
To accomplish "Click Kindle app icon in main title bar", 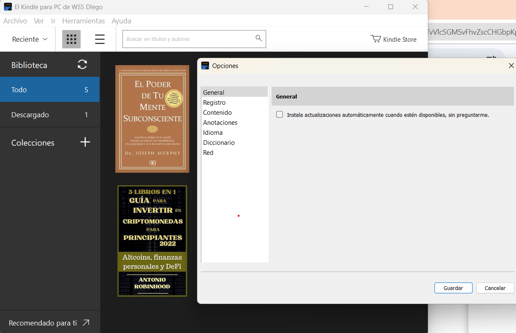I will (x=8, y=7).
